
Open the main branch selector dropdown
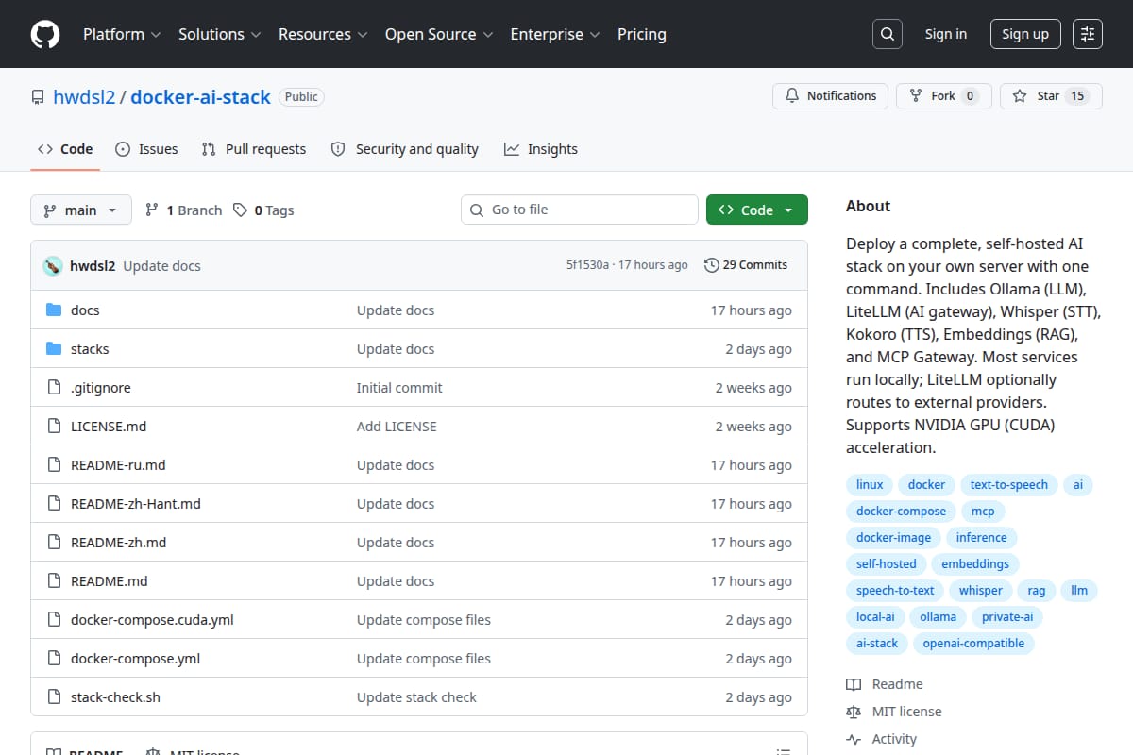pos(80,210)
